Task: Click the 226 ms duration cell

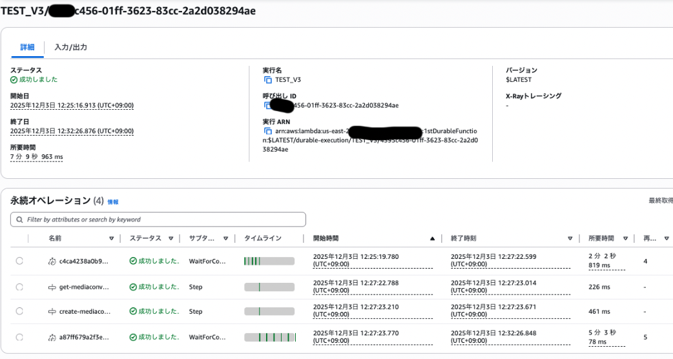Action: 599,287
